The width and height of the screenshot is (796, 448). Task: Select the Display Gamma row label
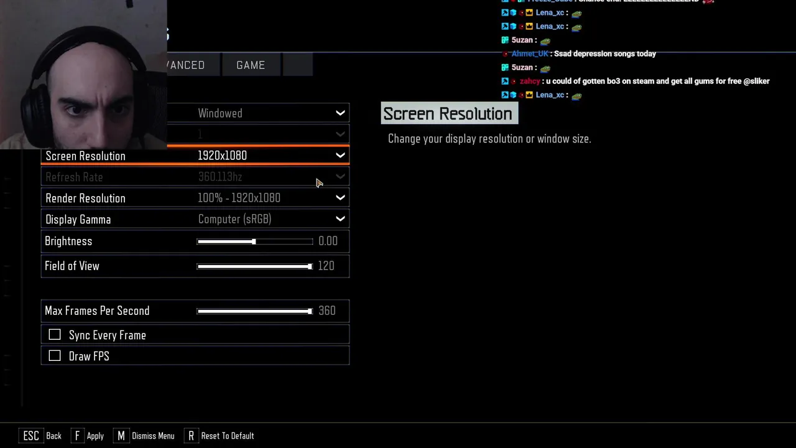pyautogui.click(x=78, y=220)
